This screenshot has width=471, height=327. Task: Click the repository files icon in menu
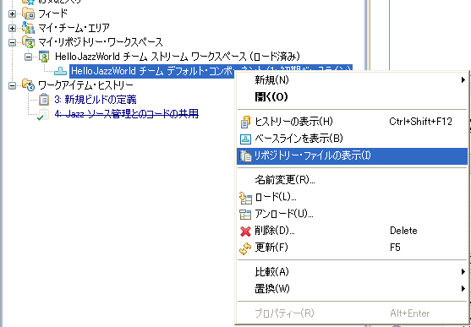tap(245, 156)
